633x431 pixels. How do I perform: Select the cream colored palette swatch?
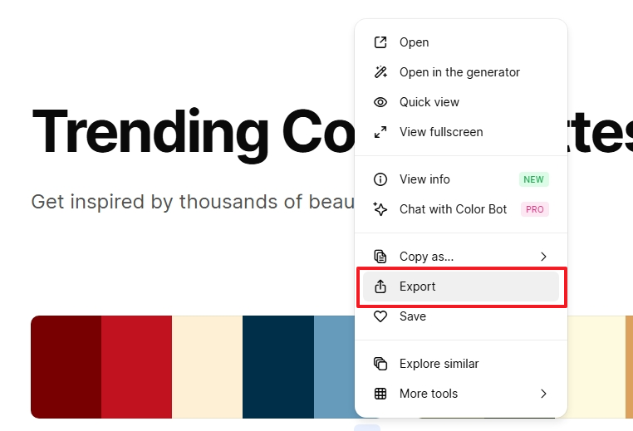(207, 367)
